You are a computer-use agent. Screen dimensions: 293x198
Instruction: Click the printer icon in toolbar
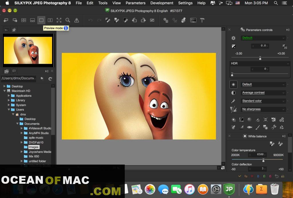183,20
